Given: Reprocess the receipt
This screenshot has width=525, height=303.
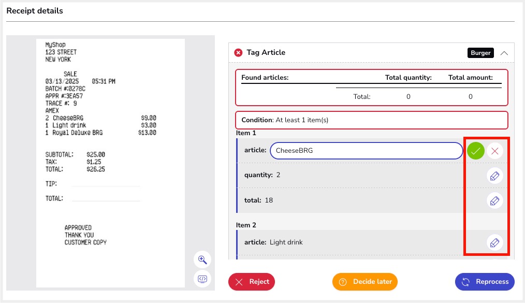Looking at the screenshot, I should pyautogui.click(x=485, y=282).
